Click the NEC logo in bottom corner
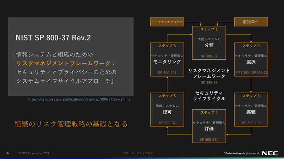The width and height of the screenshot is (284, 159). click(269, 153)
